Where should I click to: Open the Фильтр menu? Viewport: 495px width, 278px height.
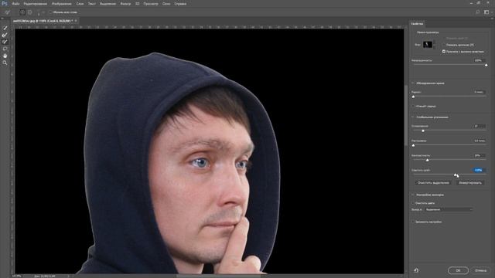coord(125,4)
